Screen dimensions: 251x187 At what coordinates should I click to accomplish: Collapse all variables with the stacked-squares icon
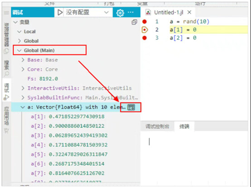click(x=134, y=22)
